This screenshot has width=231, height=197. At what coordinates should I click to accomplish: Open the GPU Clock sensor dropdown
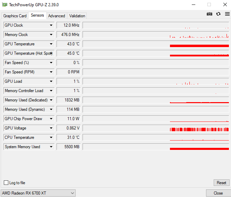29,25
